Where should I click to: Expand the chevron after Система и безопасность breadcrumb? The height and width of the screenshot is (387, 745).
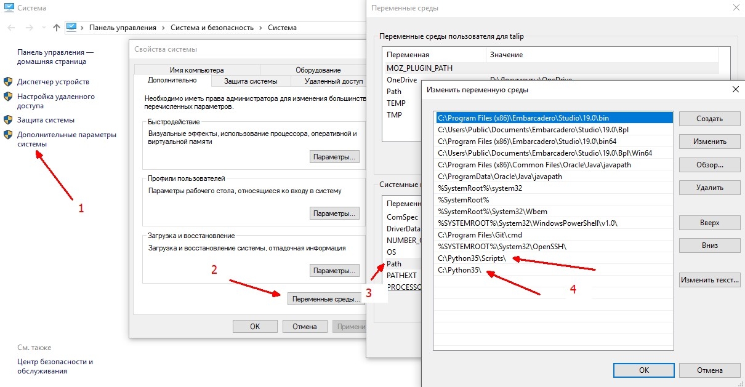pos(261,28)
